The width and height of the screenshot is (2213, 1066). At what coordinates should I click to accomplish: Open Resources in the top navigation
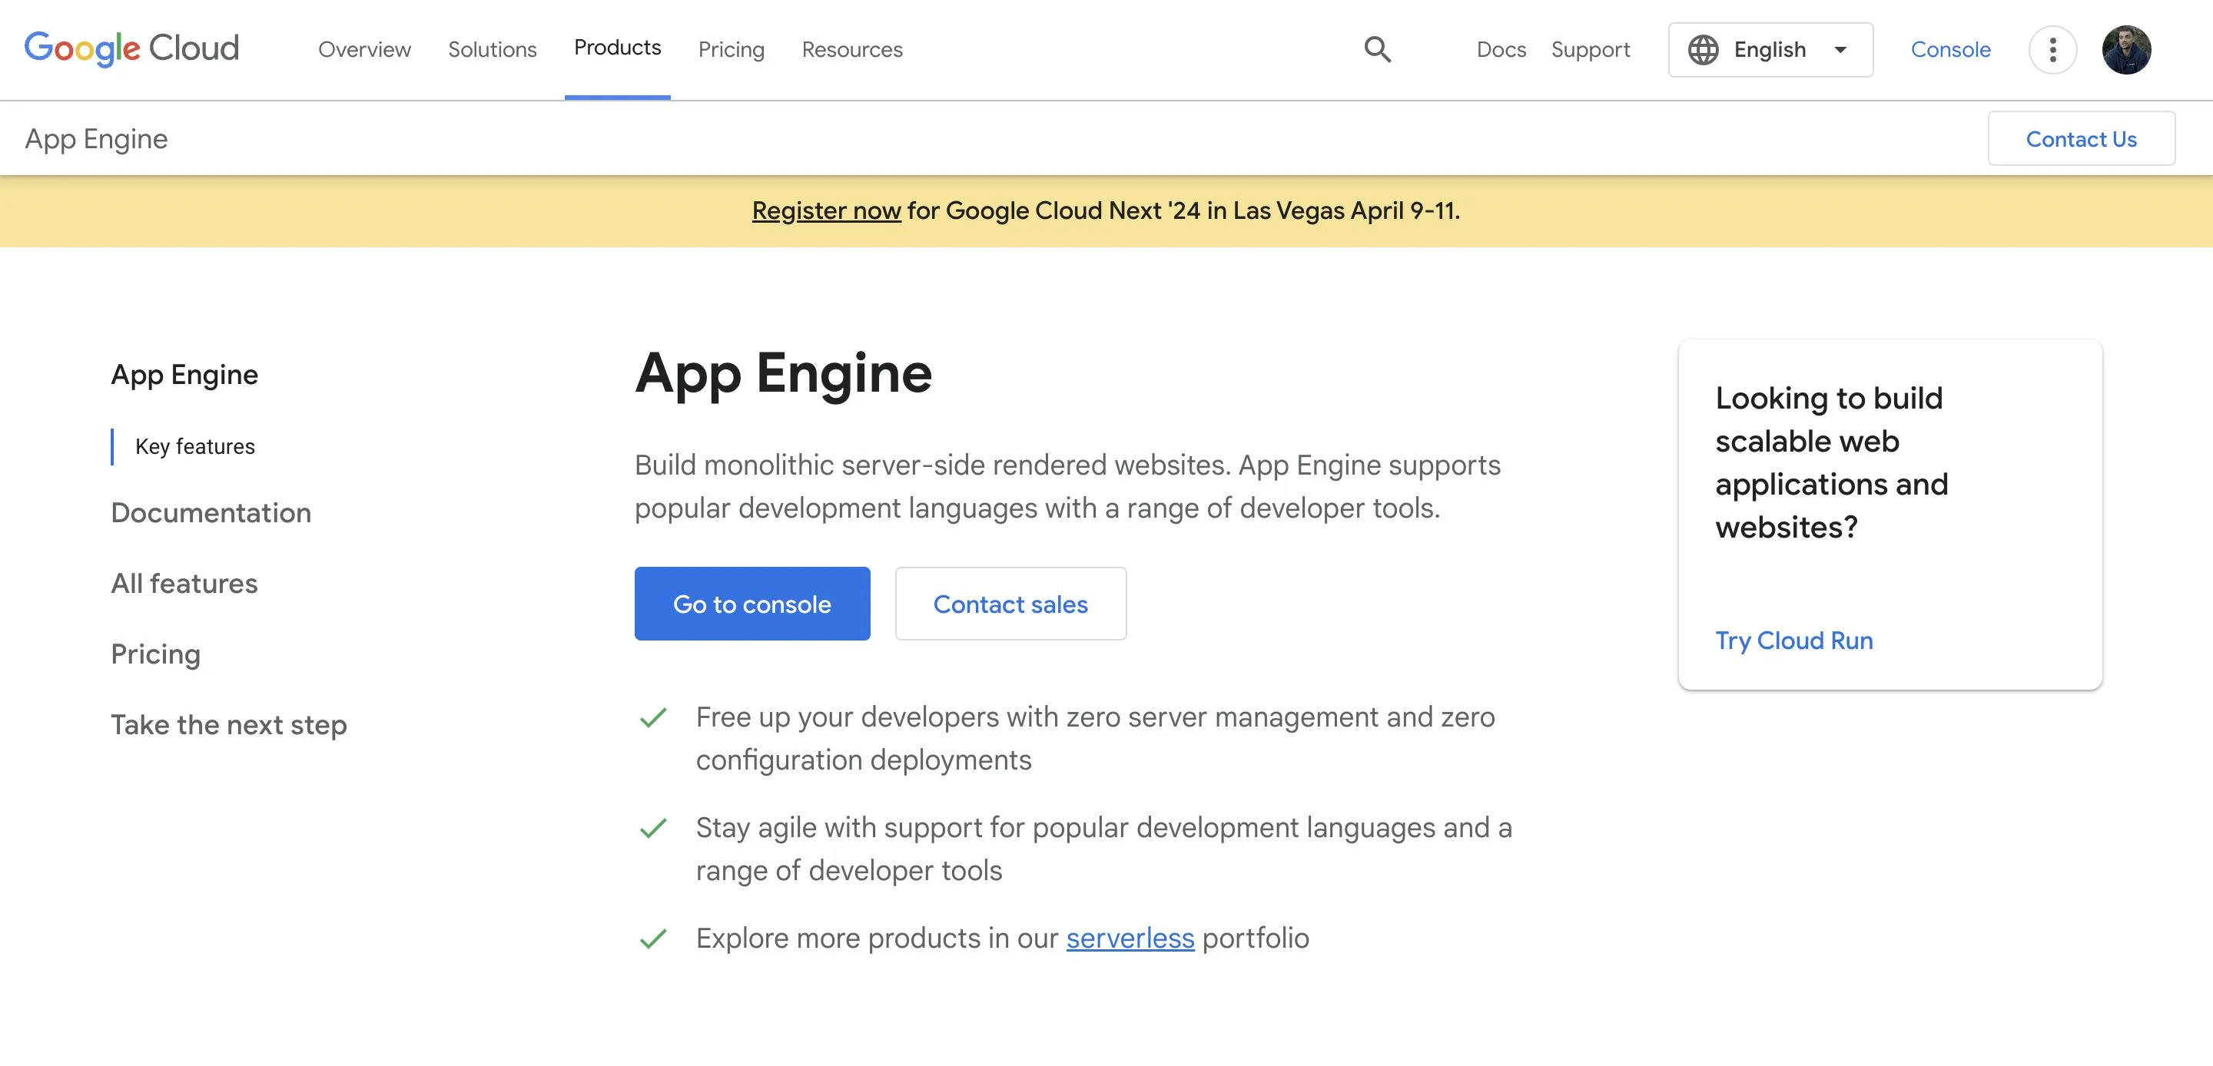coord(851,50)
